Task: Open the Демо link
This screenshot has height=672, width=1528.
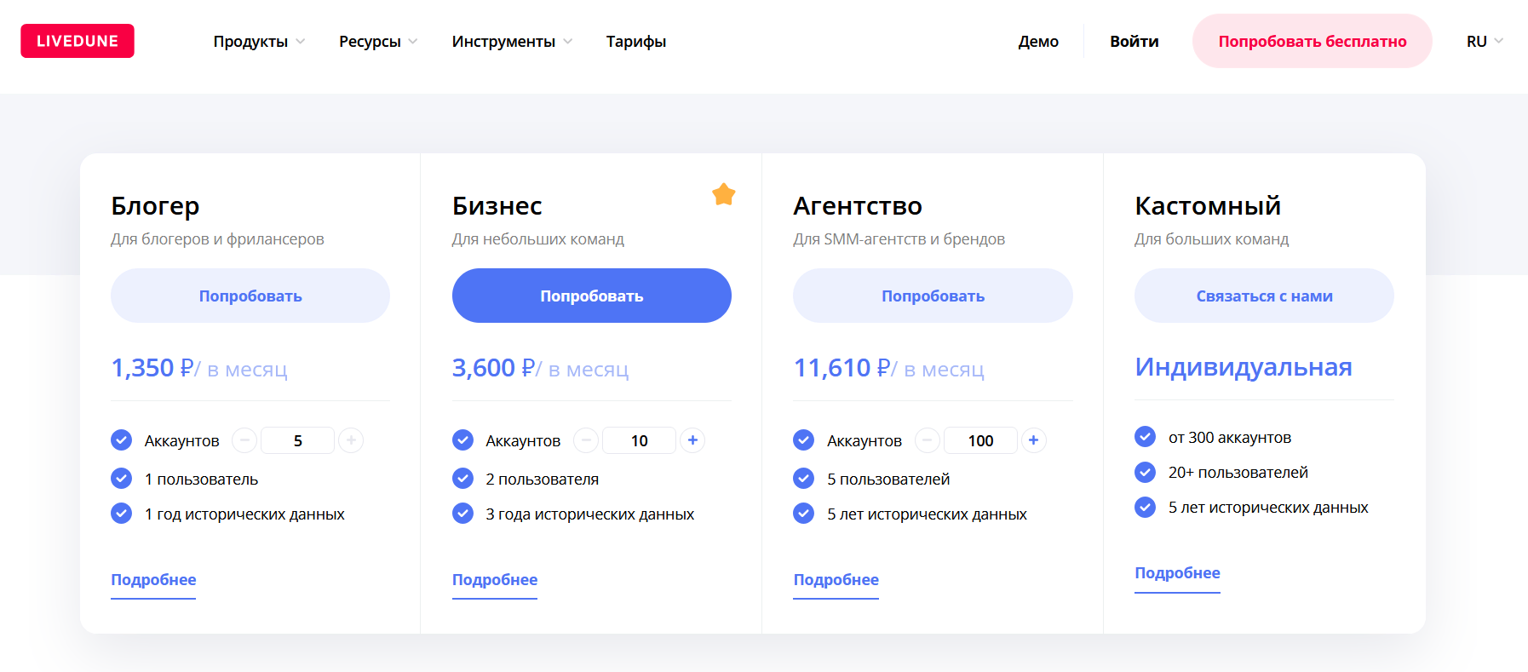Action: (x=1038, y=42)
